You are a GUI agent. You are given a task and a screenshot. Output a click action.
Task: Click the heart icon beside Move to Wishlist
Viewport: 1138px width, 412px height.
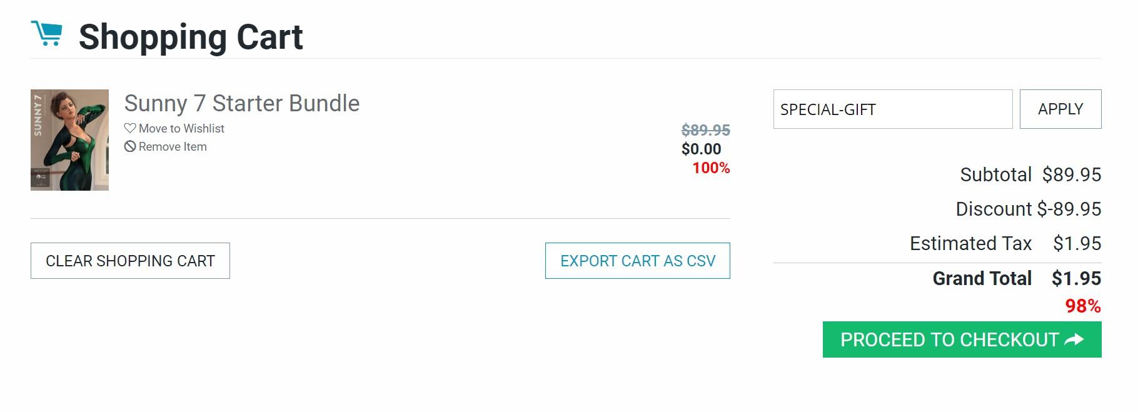pyautogui.click(x=130, y=128)
